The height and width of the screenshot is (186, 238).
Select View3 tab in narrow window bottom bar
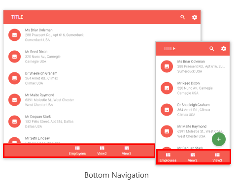click(x=217, y=157)
